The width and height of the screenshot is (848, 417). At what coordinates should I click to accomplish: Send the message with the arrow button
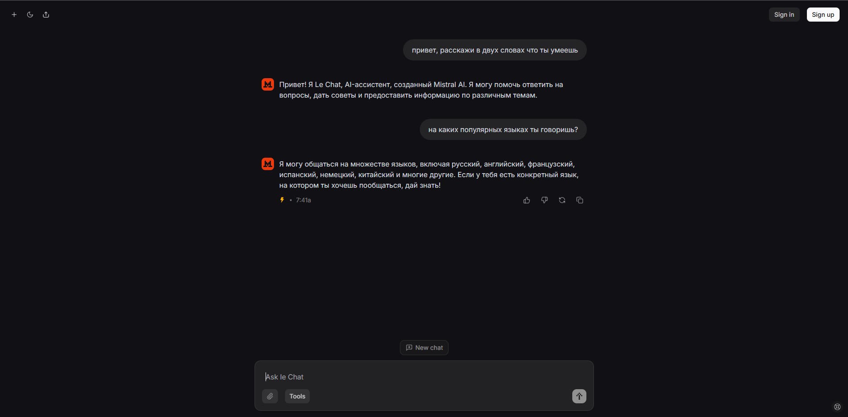point(579,396)
